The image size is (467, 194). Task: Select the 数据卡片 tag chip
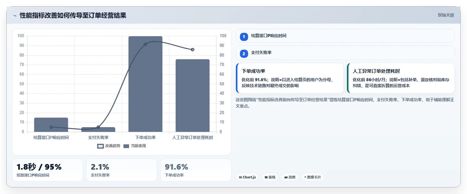312,177
